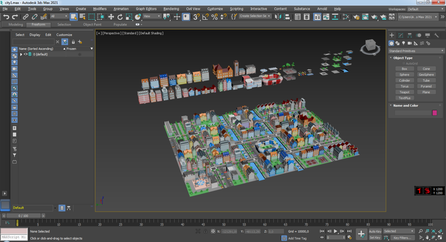
Task: Toggle the selection lock icon in status bar
Action: pos(206,231)
